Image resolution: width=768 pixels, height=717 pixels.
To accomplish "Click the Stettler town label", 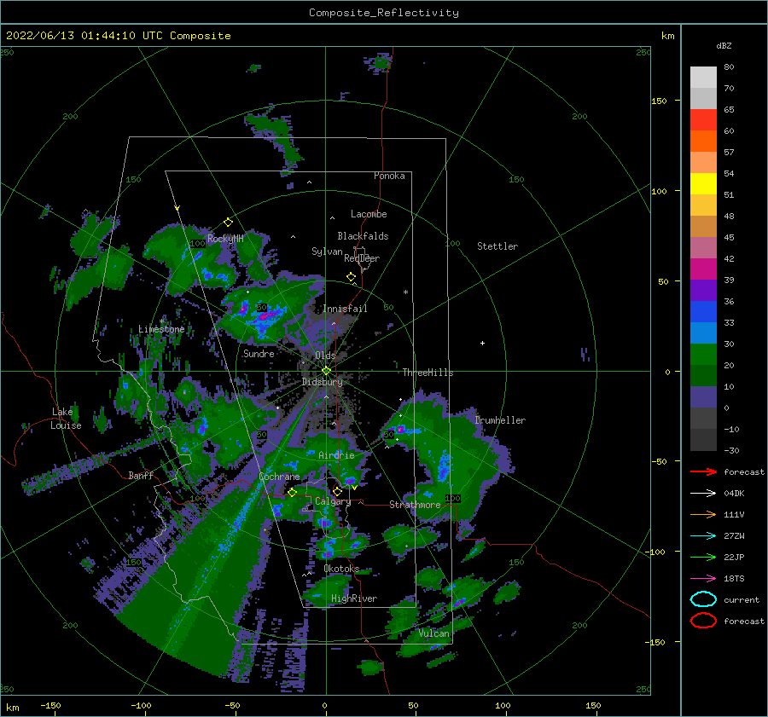I will tap(497, 246).
